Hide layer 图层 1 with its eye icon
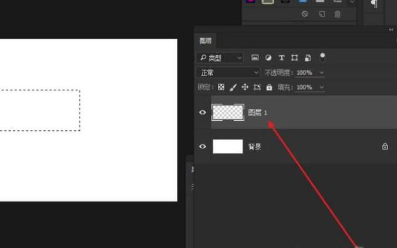Screen dimensions: 397x248 203,112
